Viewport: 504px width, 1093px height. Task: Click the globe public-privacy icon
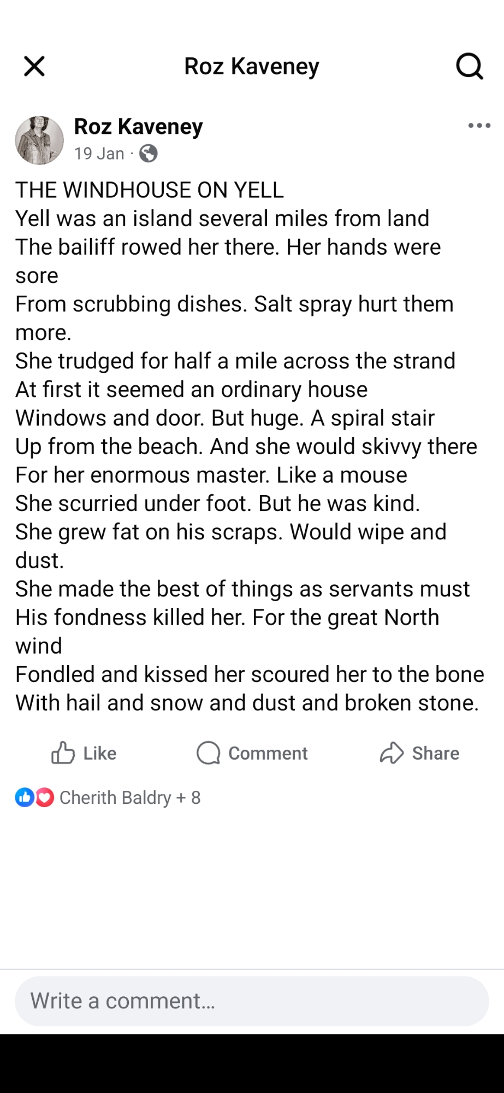pos(149,154)
